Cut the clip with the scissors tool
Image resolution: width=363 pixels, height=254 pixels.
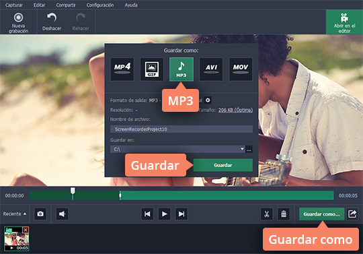tap(267, 214)
